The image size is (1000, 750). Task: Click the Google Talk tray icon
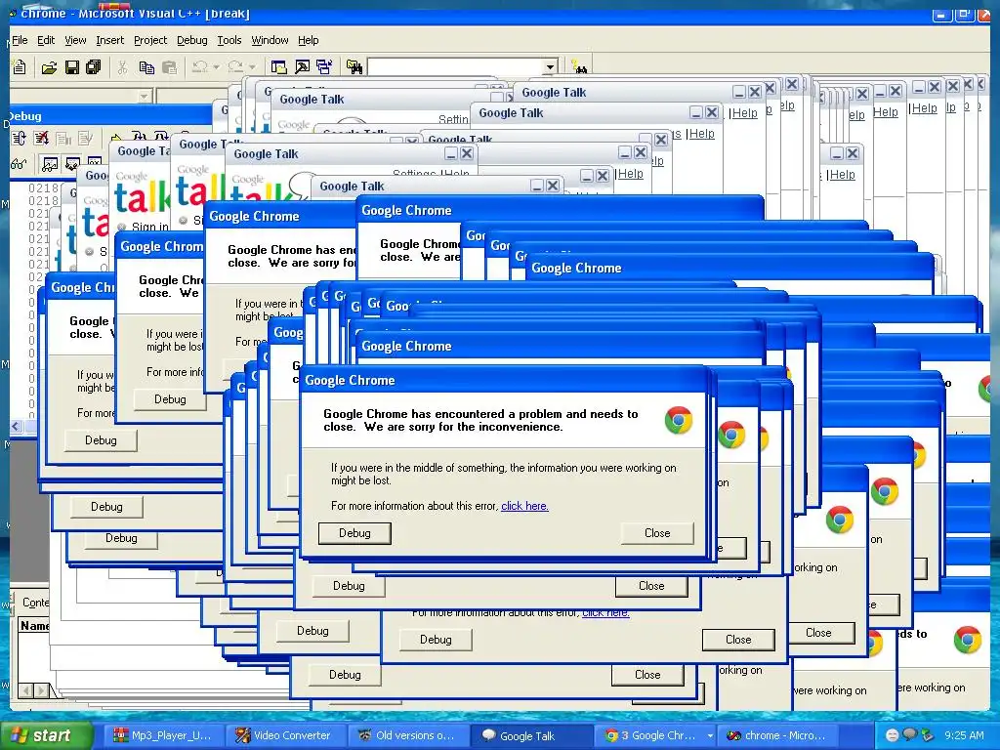point(910,735)
